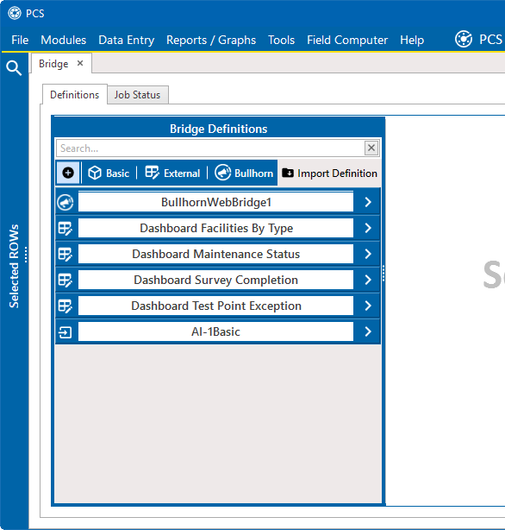The width and height of the screenshot is (505, 530).
Task: Open the Selected ROWs side panel
Action: [14, 266]
